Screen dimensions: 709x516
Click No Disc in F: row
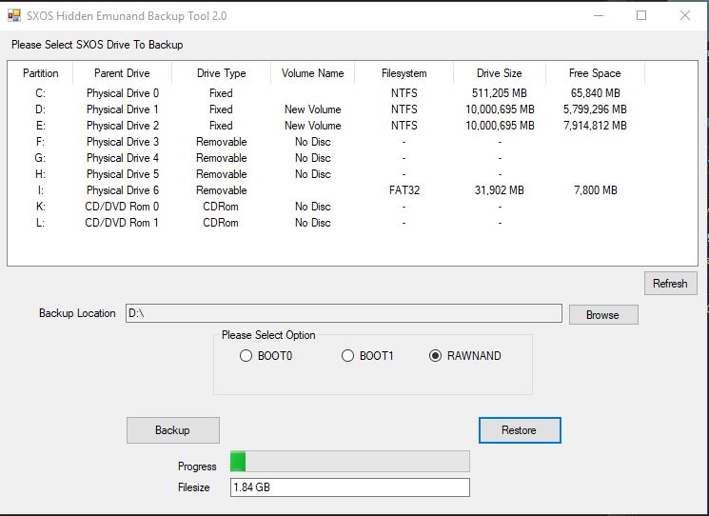[312, 142]
